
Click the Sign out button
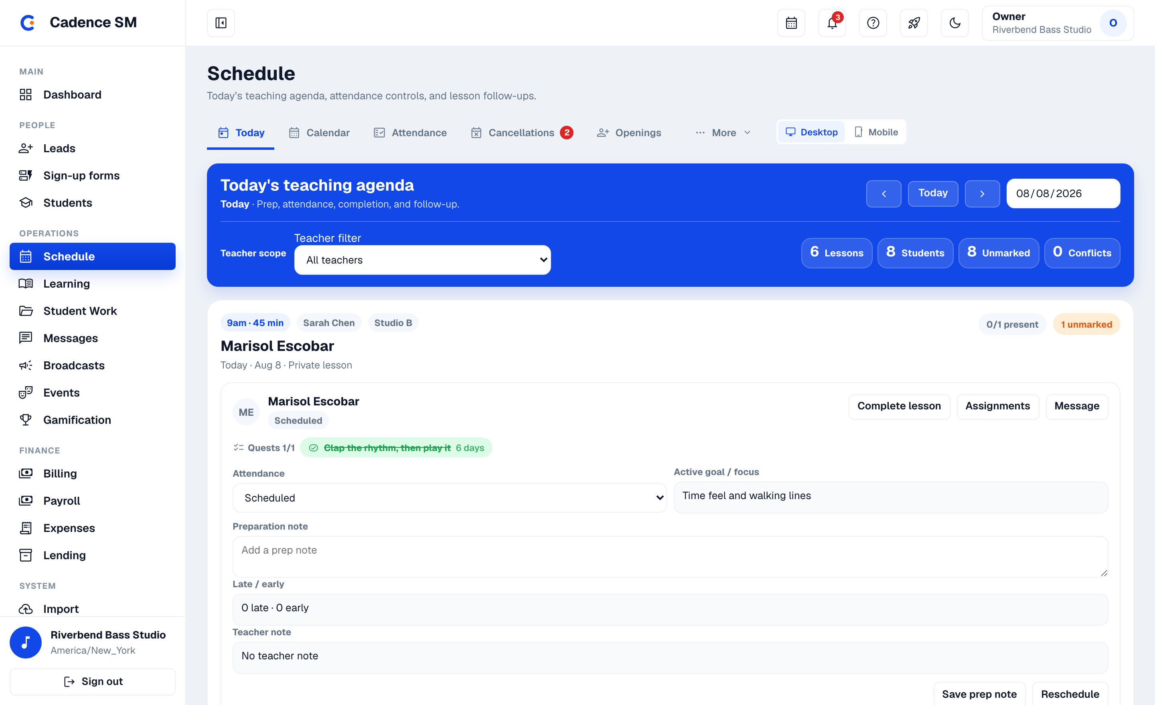point(92,682)
